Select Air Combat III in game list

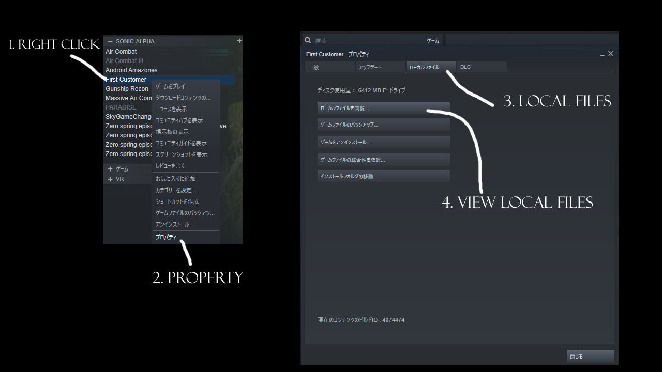[124, 60]
